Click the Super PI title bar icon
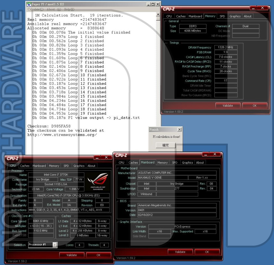The width and height of the screenshot is (274, 265). (x=29, y=4)
